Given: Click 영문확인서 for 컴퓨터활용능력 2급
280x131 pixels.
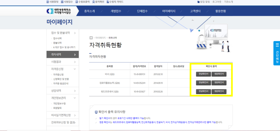Looking at the screenshot, I should point(219,83).
